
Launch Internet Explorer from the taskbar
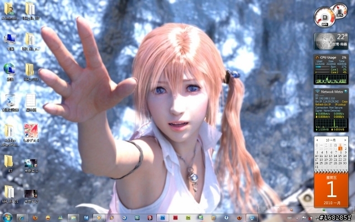pos(22,218)
